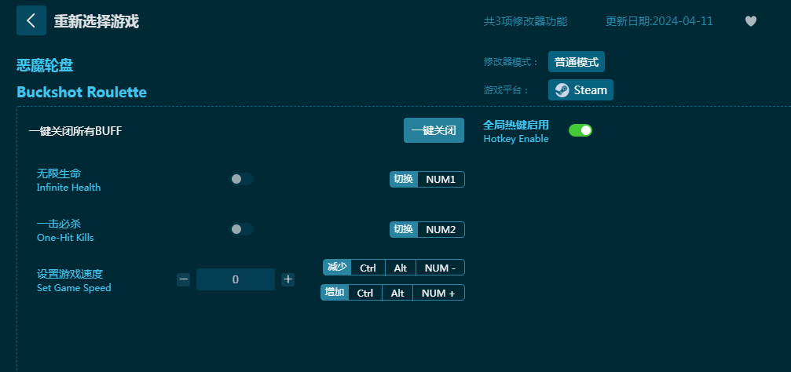Click the Steam logo icon
791x372 pixels.
[562, 90]
